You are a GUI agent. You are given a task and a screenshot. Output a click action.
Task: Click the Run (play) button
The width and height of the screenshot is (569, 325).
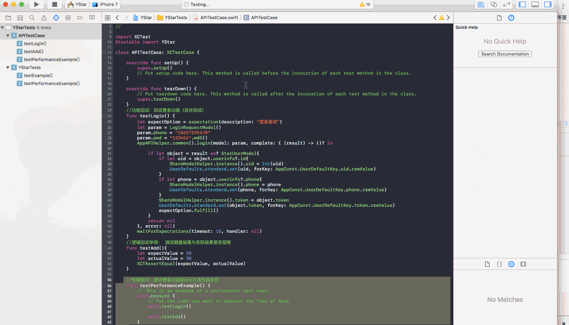tap(36, 4)
